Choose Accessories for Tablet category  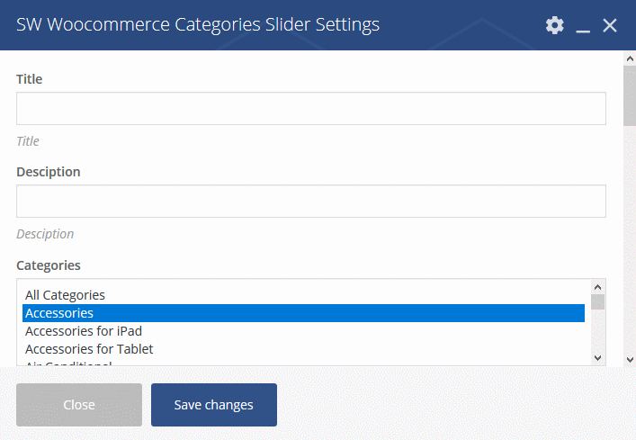coord(303,349)
